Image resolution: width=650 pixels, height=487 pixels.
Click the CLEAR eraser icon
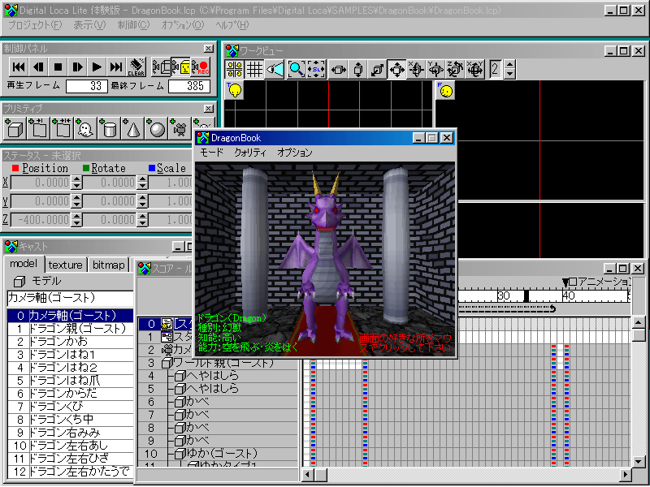[136, 67]
